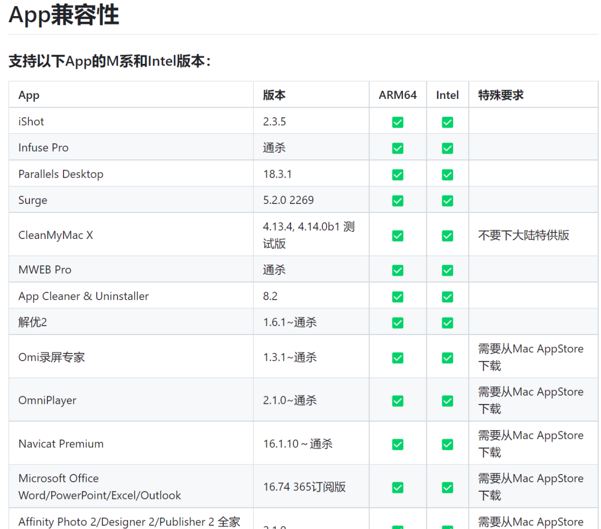Click the Intel checkmark for MWEB Pro
601x529 pixels.
pyautogui.click(x=447, y=270)
